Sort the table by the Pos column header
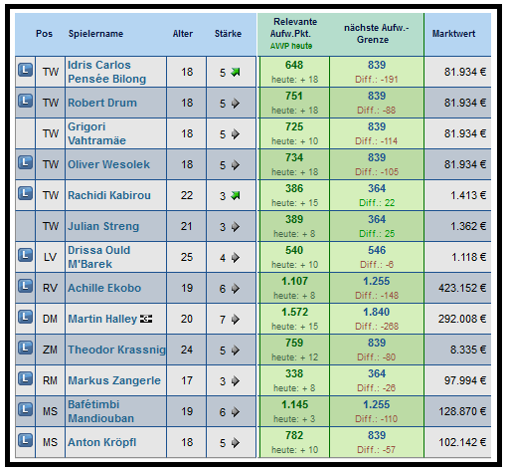Image resolution: width=508 pixels, height=470 pixels. pyautogui.click(x=44, y=34)
